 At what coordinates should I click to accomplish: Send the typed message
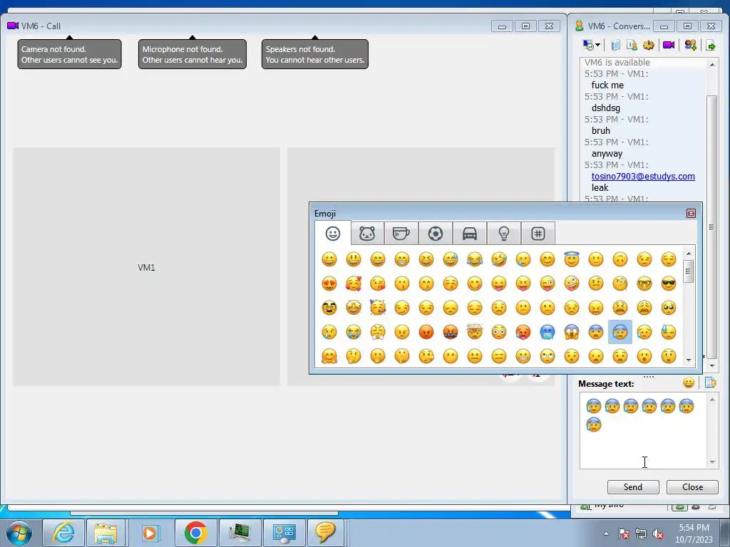click(x=633, y=487)
